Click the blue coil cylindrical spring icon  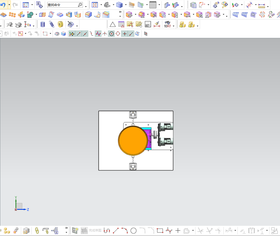click(43, 25)
